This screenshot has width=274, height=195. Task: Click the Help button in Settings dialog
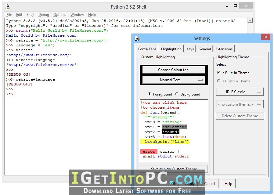[228, 184]
